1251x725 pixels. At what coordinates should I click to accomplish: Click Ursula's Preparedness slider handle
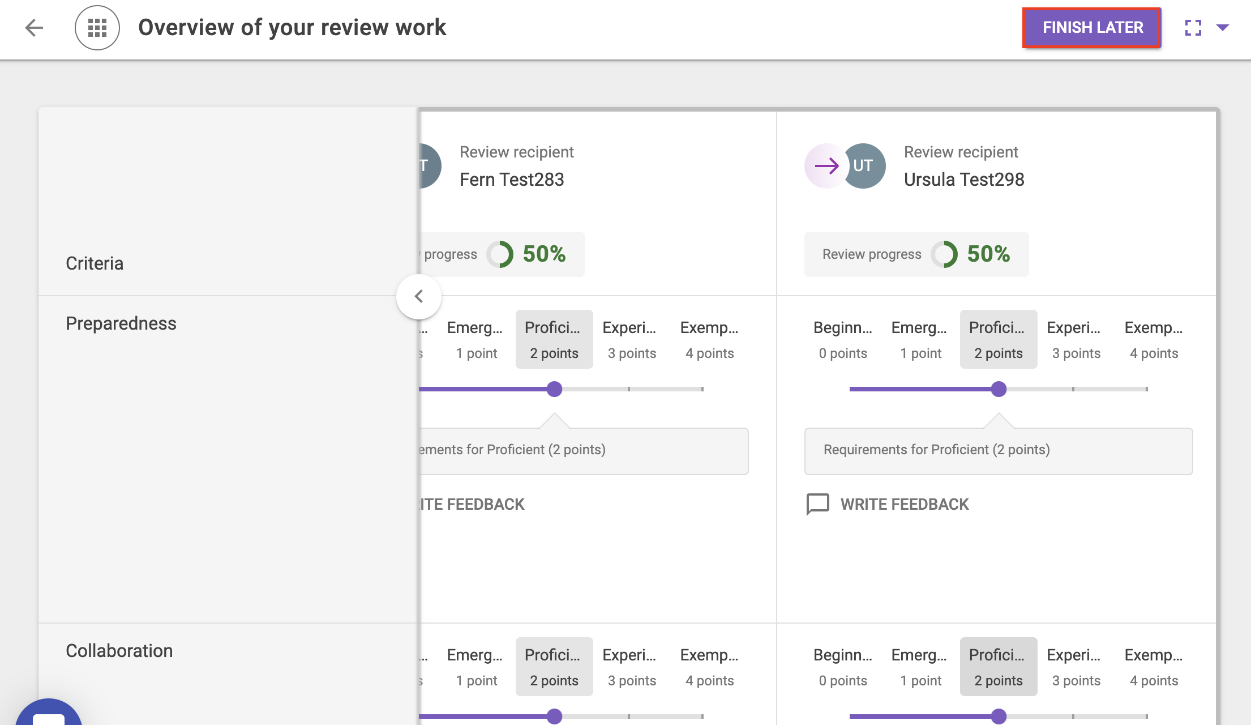pyautogui.click(x=999, y=389)
